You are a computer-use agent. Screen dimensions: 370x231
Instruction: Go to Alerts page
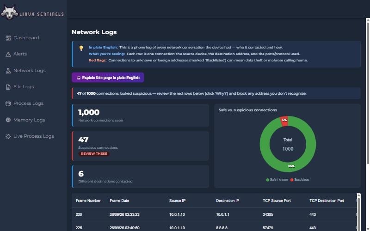[20, 54]
